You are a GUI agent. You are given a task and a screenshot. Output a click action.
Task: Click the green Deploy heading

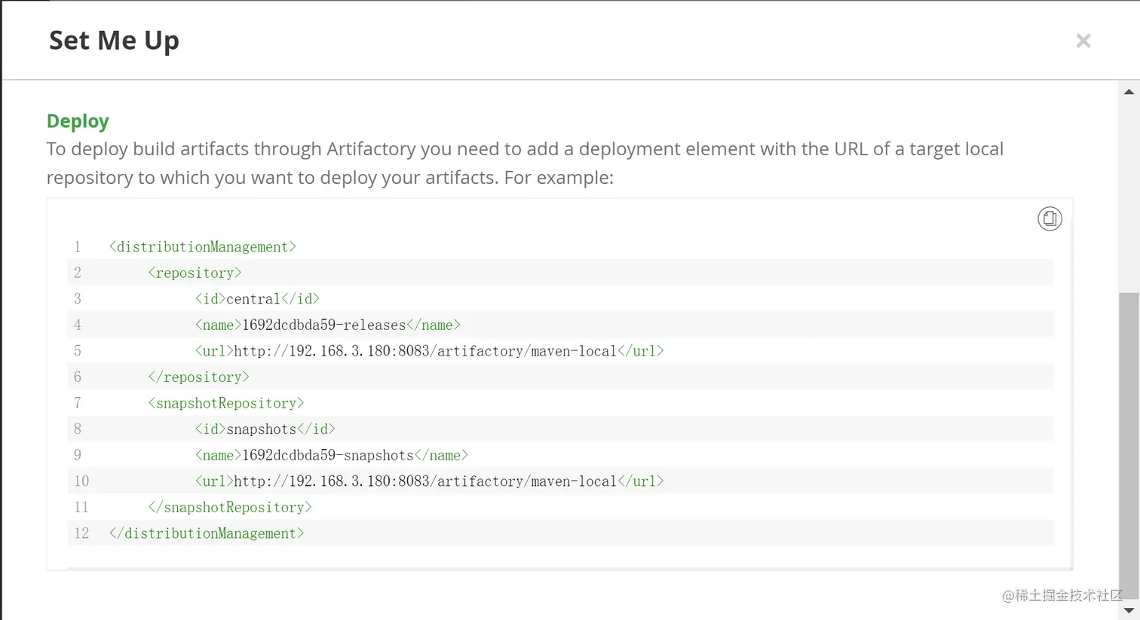pos(78,121)
